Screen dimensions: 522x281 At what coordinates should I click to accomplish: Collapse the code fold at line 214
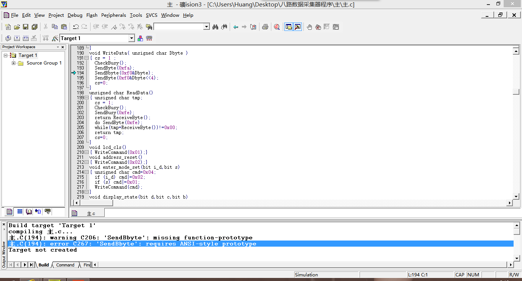pyautogui.click(x=87, y=172)
